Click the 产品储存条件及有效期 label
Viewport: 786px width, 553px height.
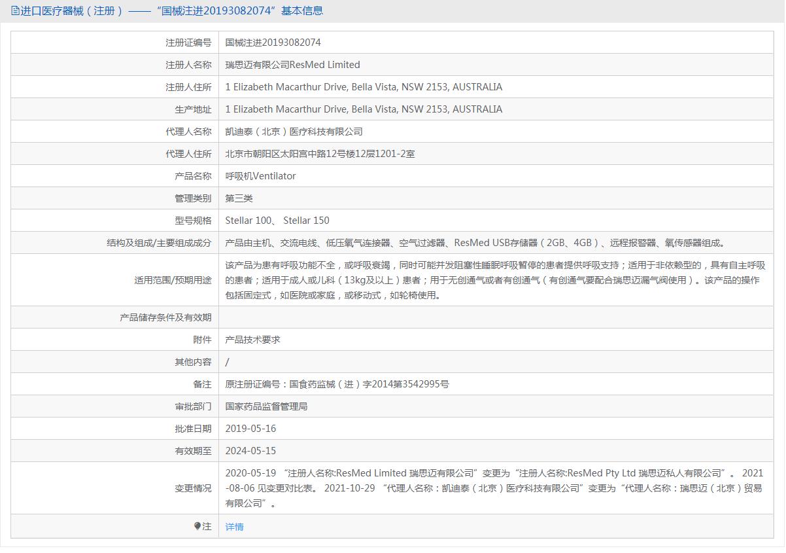tap(166, 317)
